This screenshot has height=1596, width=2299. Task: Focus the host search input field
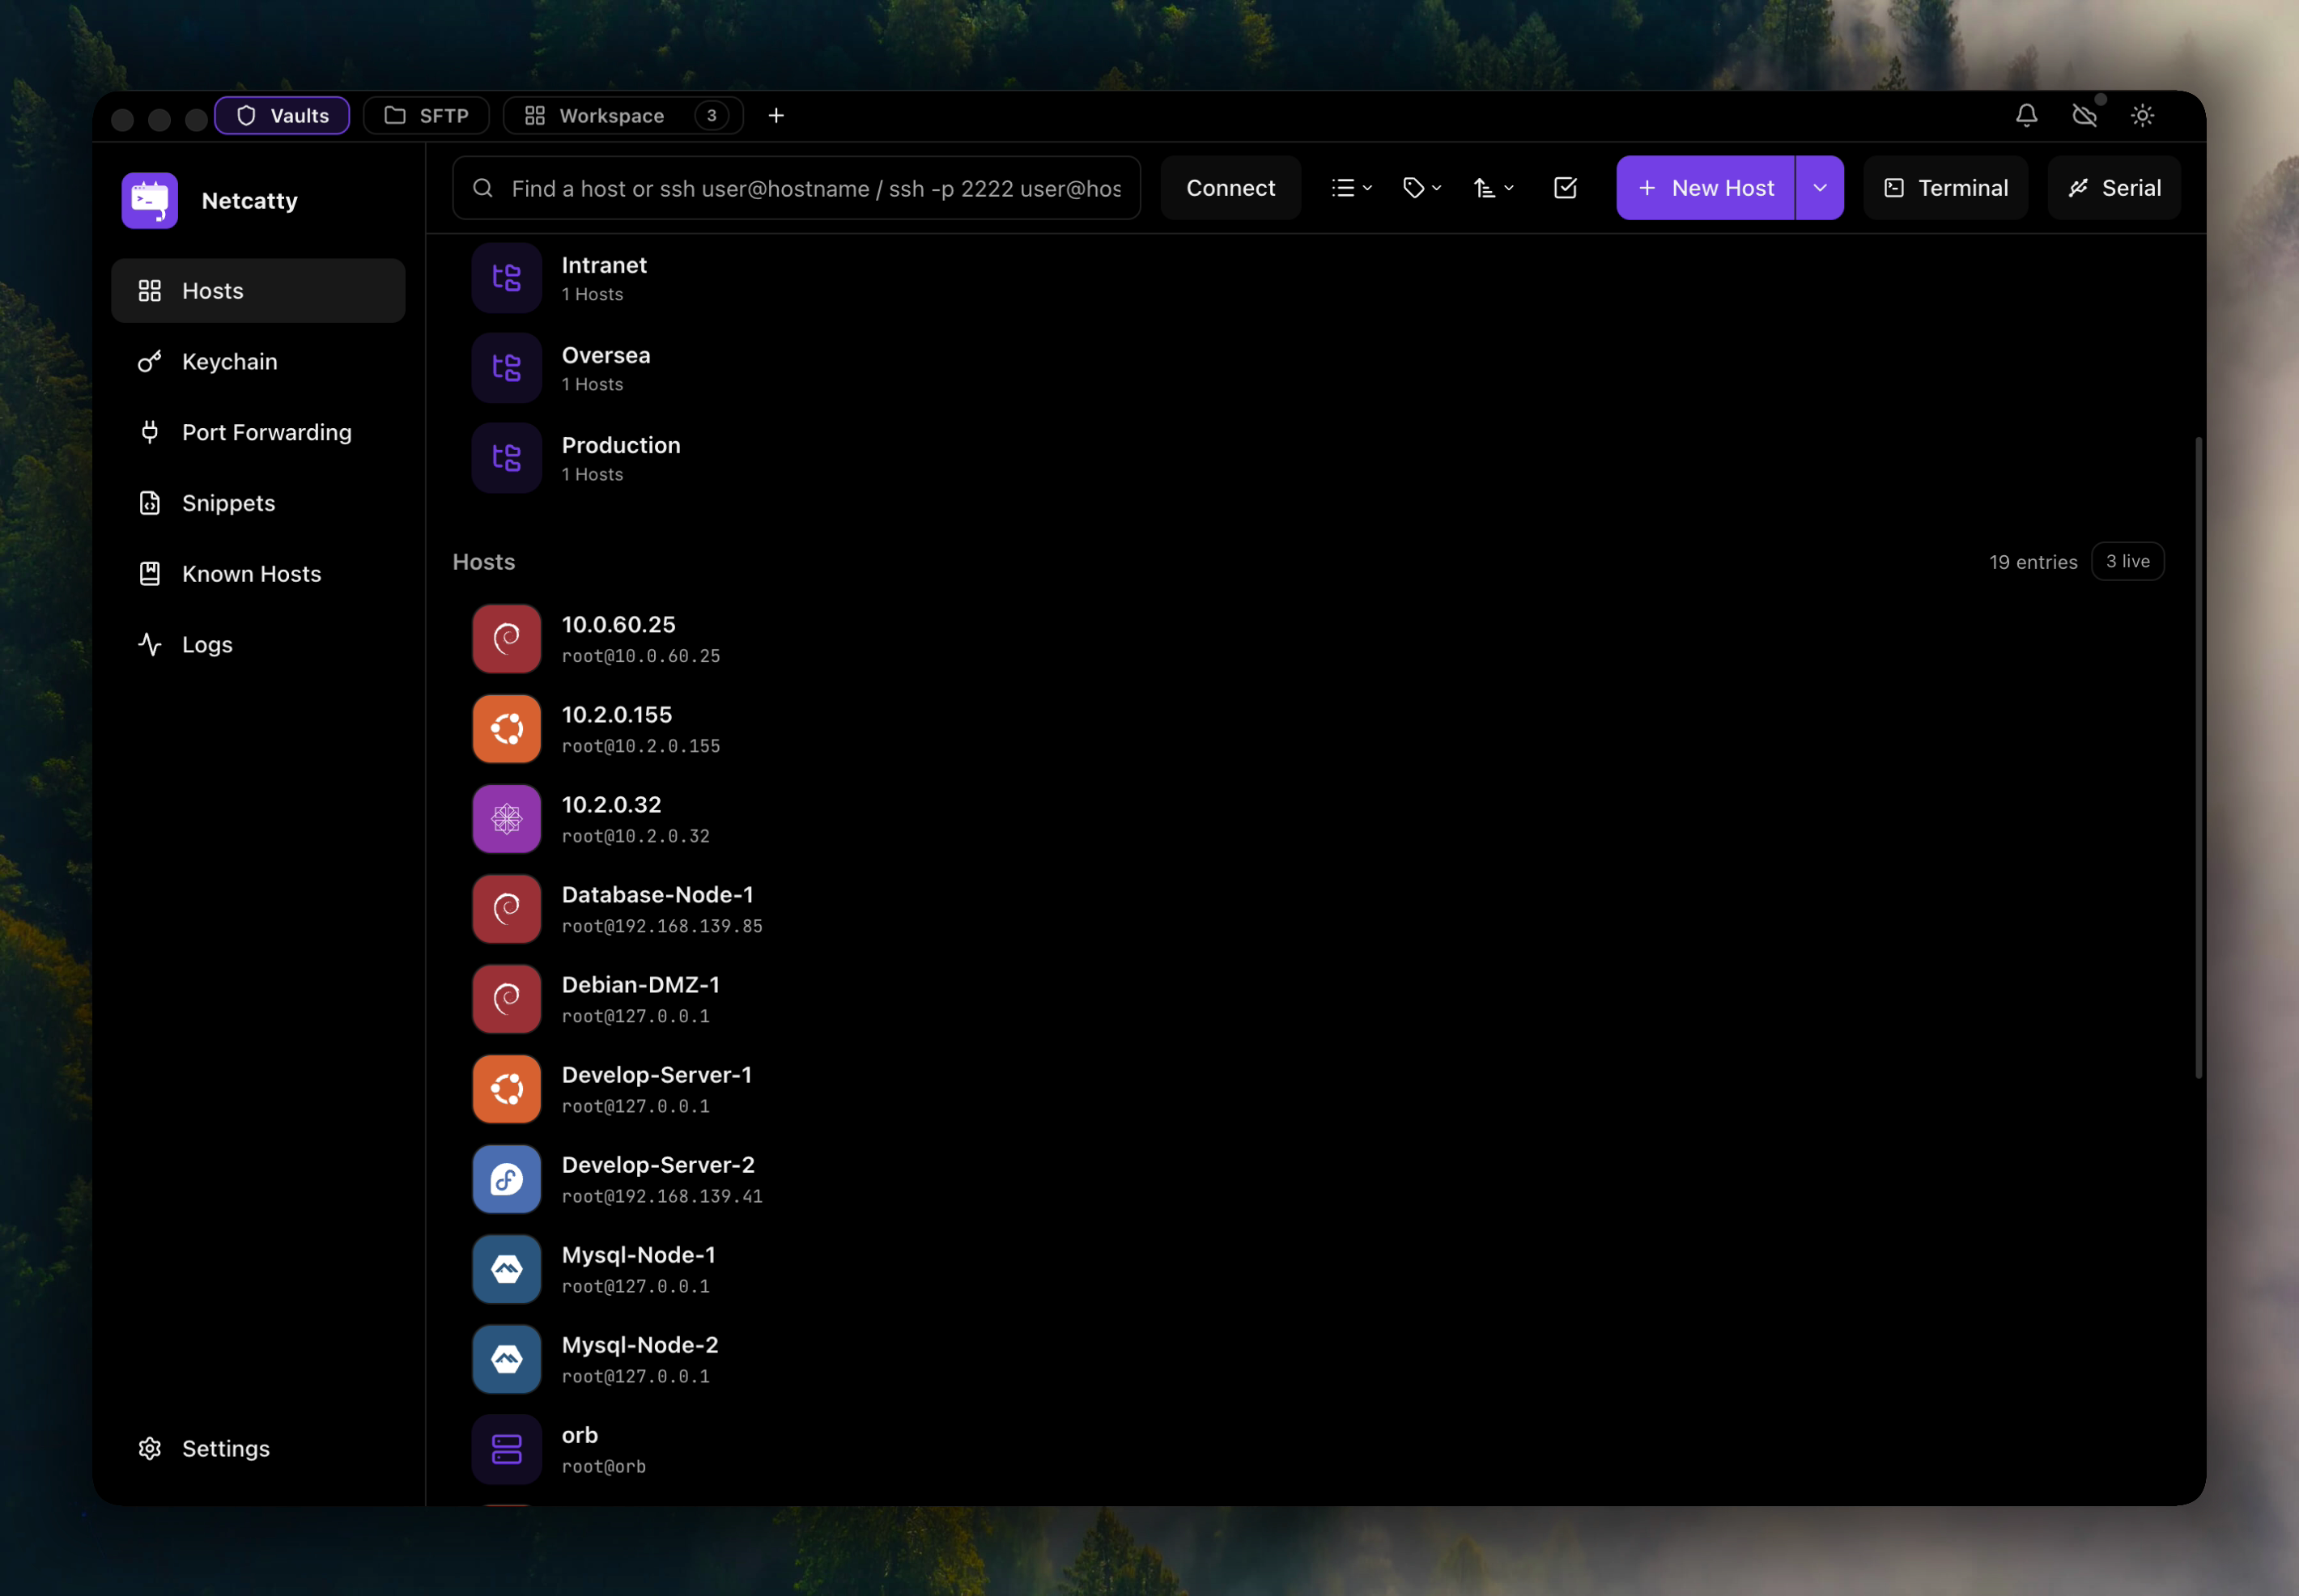click(x=815, y=188)
